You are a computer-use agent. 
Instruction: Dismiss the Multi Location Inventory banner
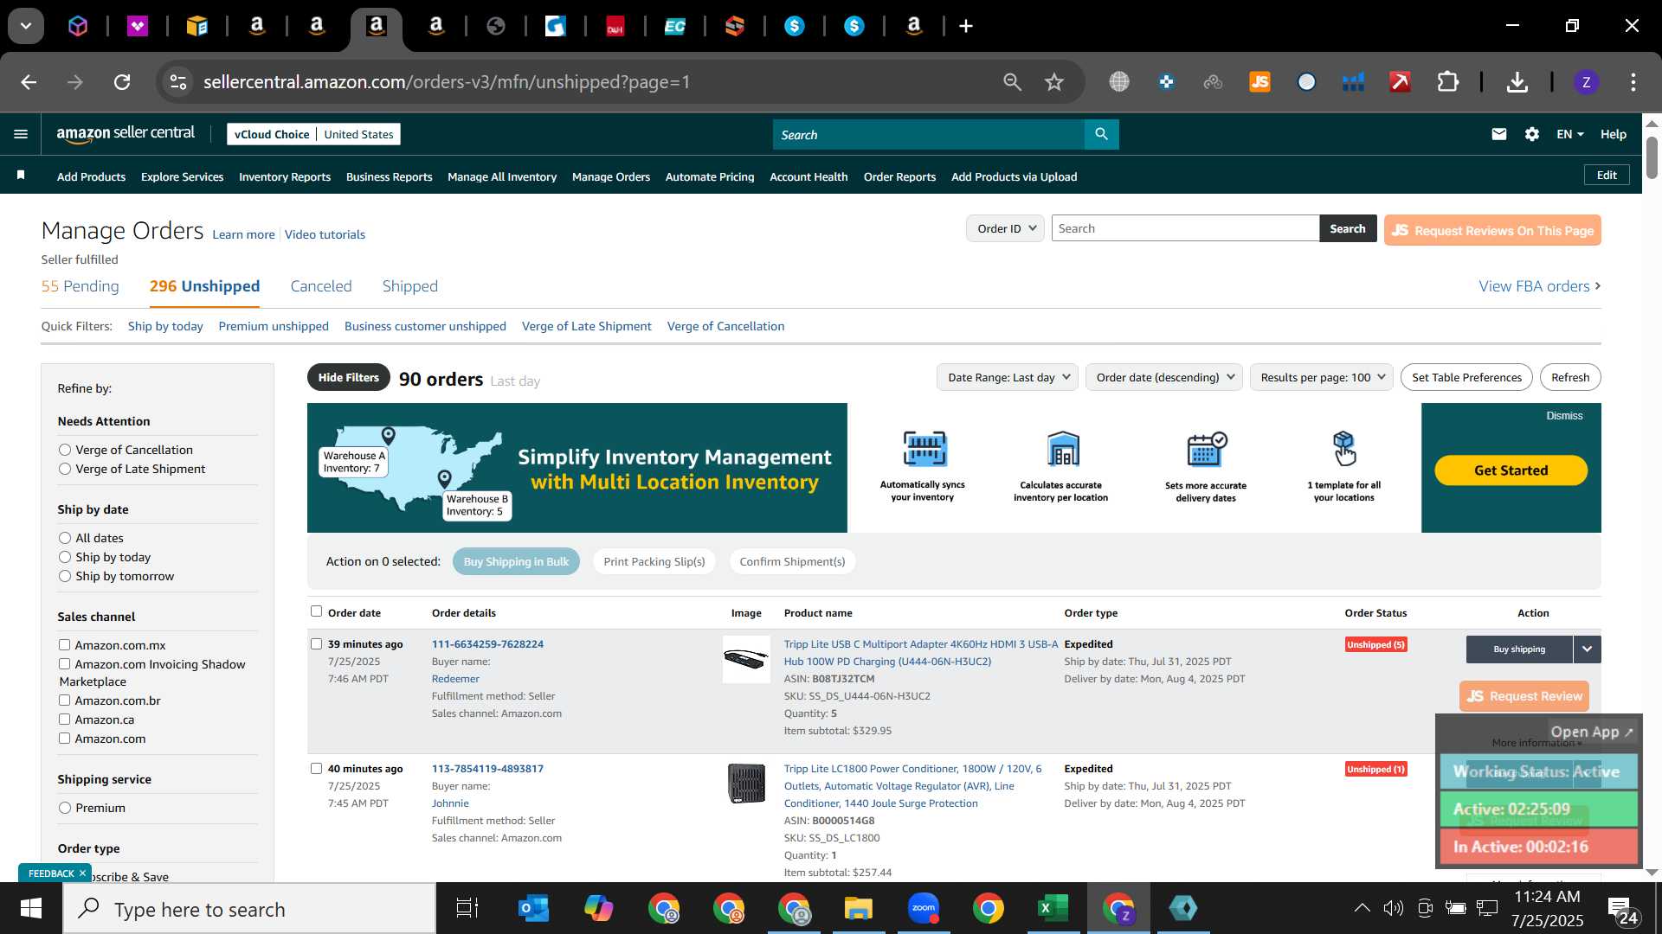(1564, 416)
